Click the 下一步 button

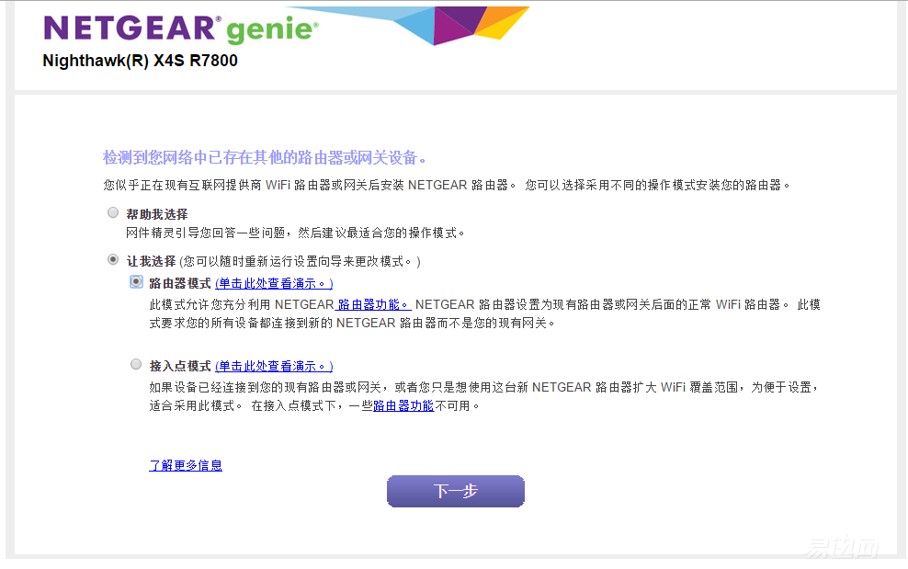coord(456,492)
